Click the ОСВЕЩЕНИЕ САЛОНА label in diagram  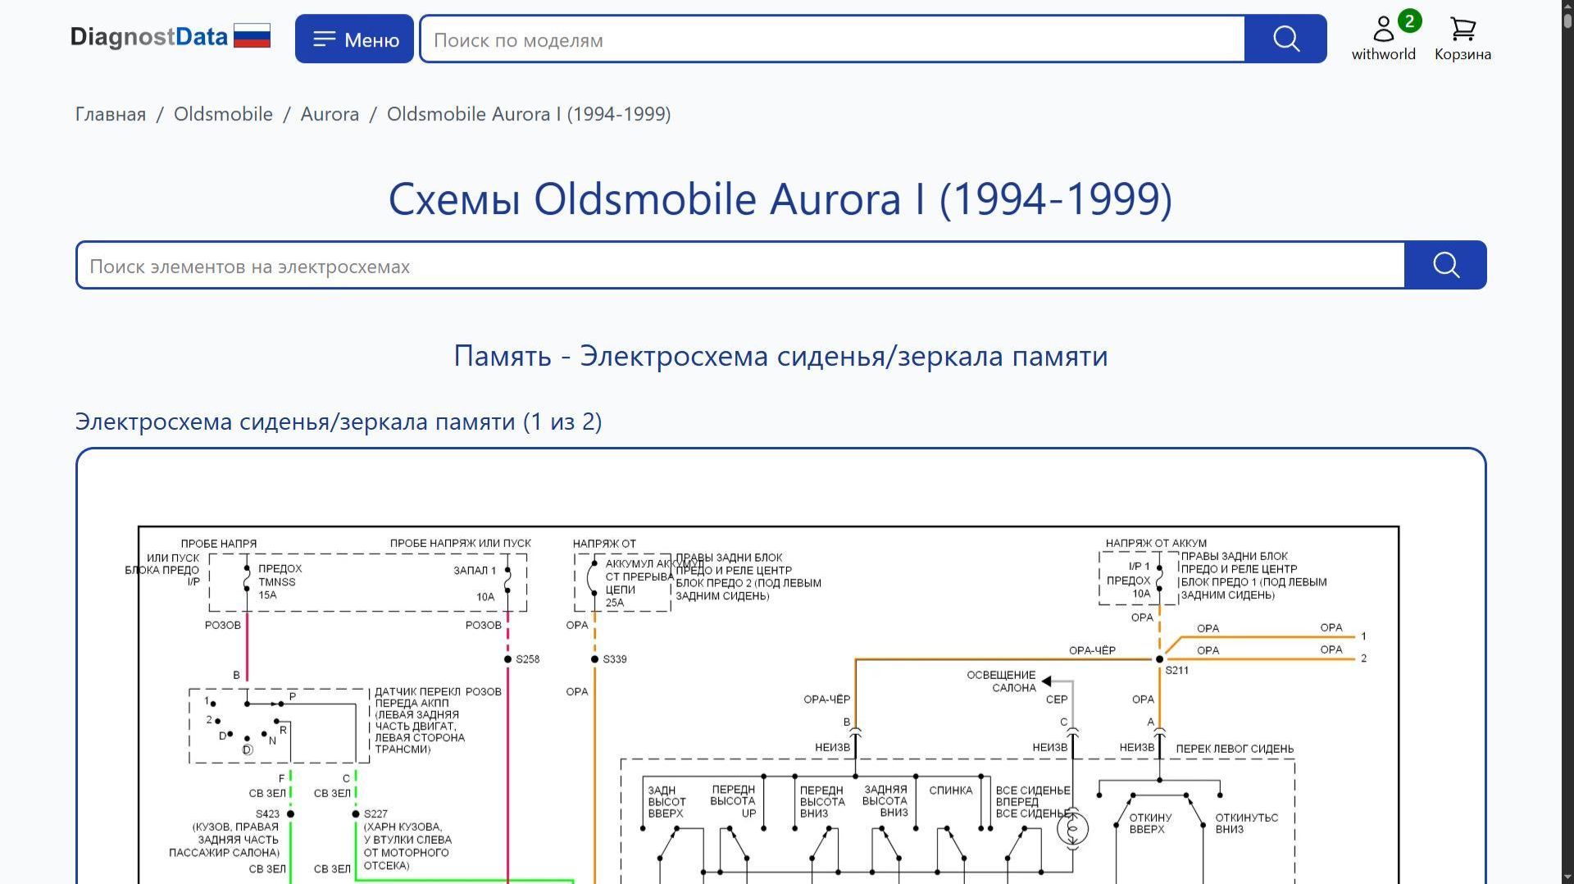click(1001, 681)
